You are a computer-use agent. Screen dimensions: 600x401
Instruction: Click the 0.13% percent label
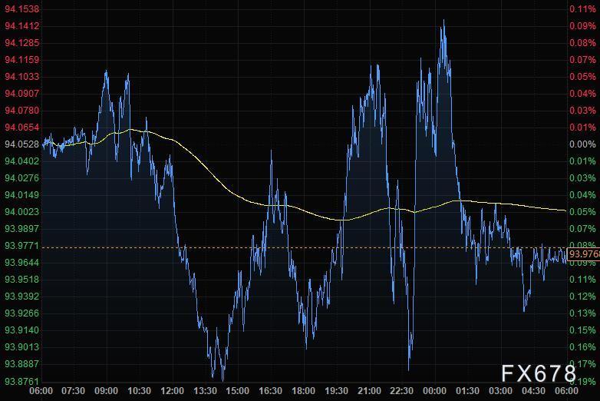[x=582, y=313]
